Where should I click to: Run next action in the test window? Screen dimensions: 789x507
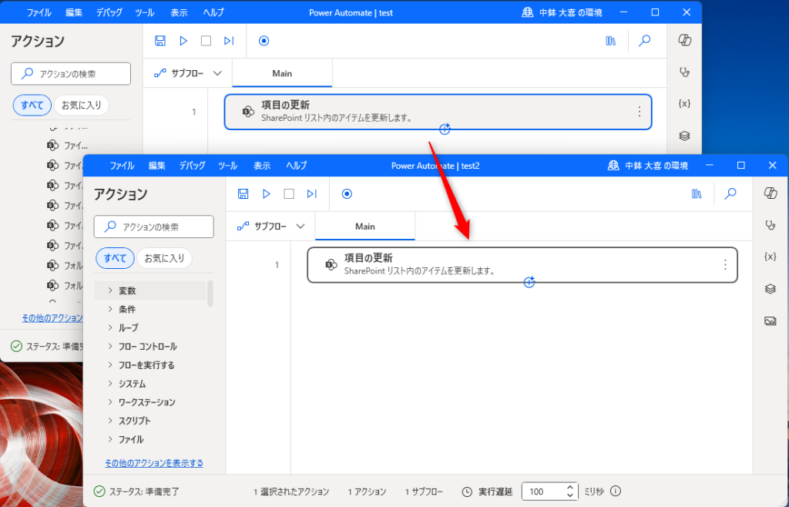(229, 41)
